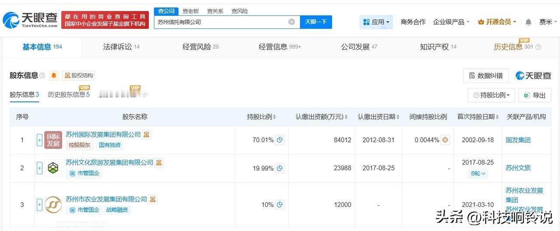Viewport: 560px width, 231px height.
Task: Click equity structure icon after 苏州市农业发展集团有限公司
Action: click(x=153, y=199)
